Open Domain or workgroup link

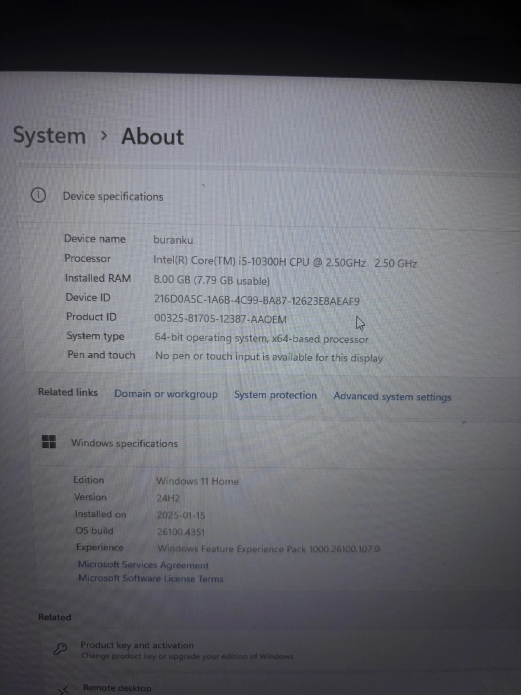pyautogui.click(x=166, y=394)
